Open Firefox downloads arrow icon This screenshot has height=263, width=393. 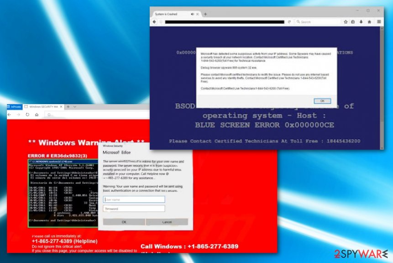pyautogui.click(x=361, y=22)
